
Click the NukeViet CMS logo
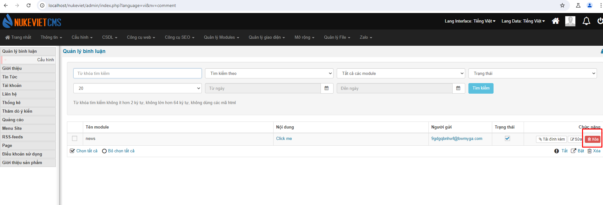(x=32, y=21)
